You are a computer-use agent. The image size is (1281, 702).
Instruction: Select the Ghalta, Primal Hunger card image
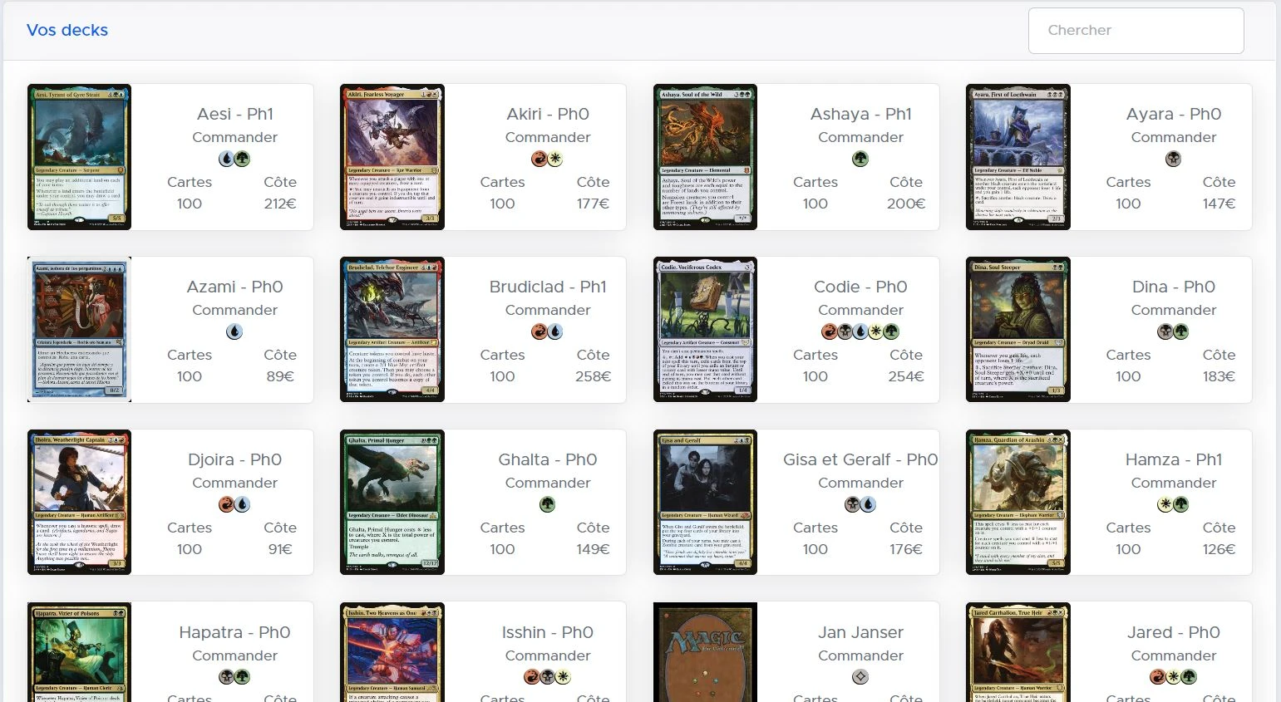coord(392,502)
